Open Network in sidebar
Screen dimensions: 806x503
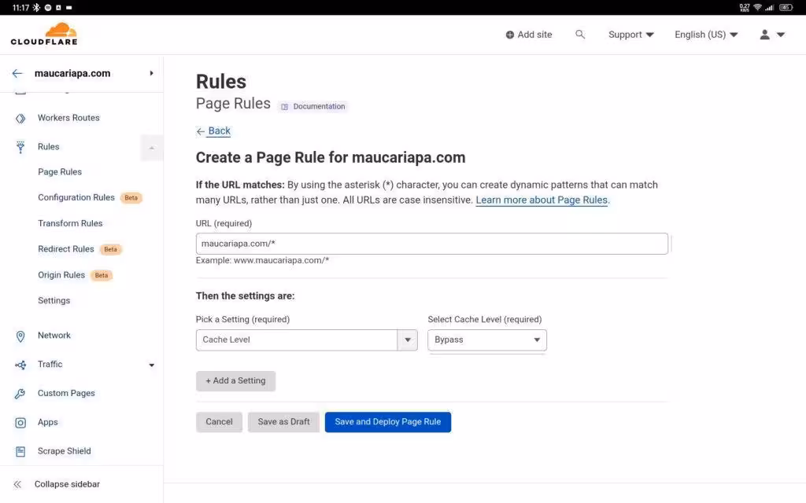(x=54, y=335)
